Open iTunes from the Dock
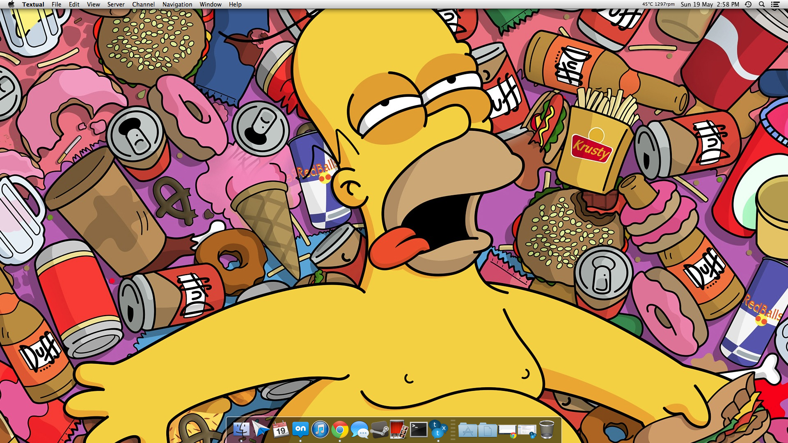Image resolution: width=788 pixels, height=443 pixels. tap(320, 429)
